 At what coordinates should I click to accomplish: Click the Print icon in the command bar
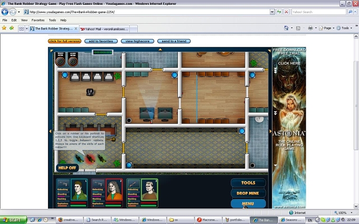click(x=310, y=28)
